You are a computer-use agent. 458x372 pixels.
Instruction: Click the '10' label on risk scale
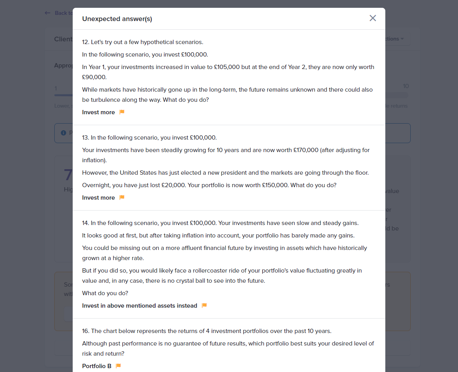coord(406,86)
